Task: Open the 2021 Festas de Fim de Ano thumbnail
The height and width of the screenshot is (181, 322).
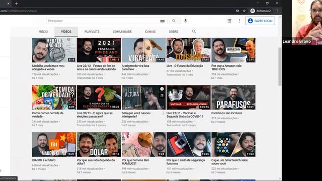Action: (x=99, y=50)
